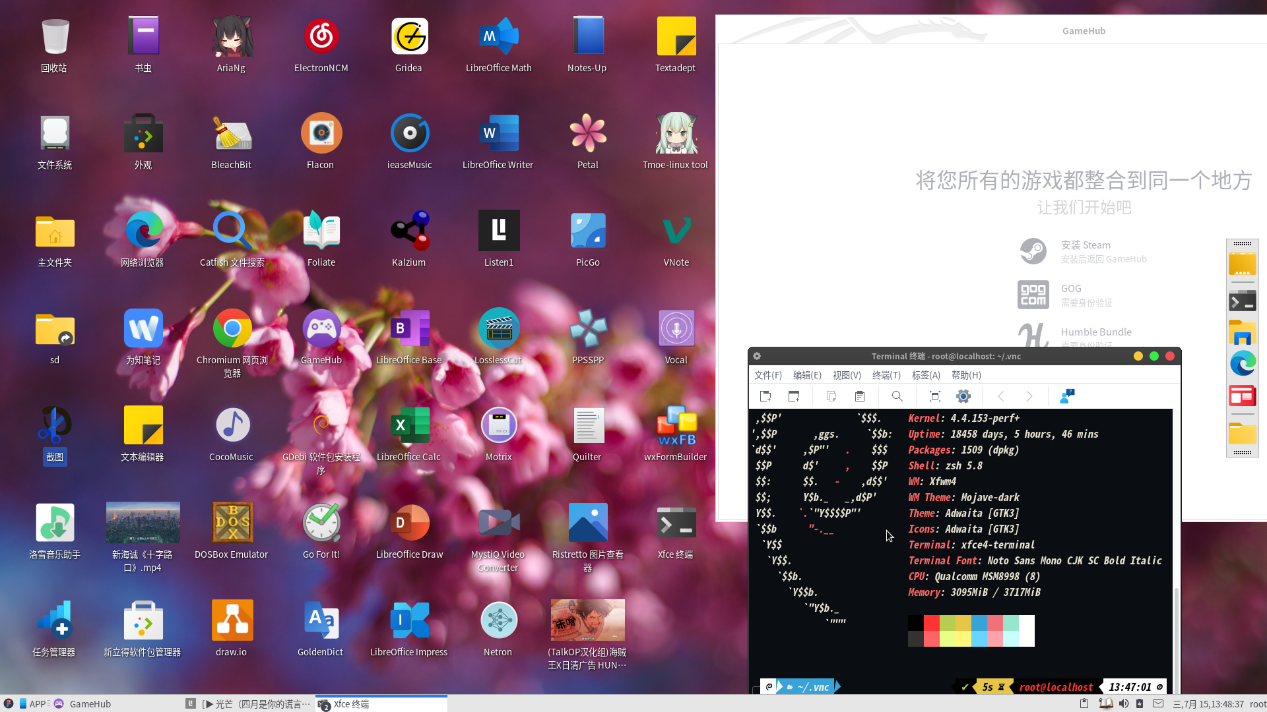This screenshot has width=1267, height=712.
Task: Open new tab in terminal toolbar
Action: point(765,396)
